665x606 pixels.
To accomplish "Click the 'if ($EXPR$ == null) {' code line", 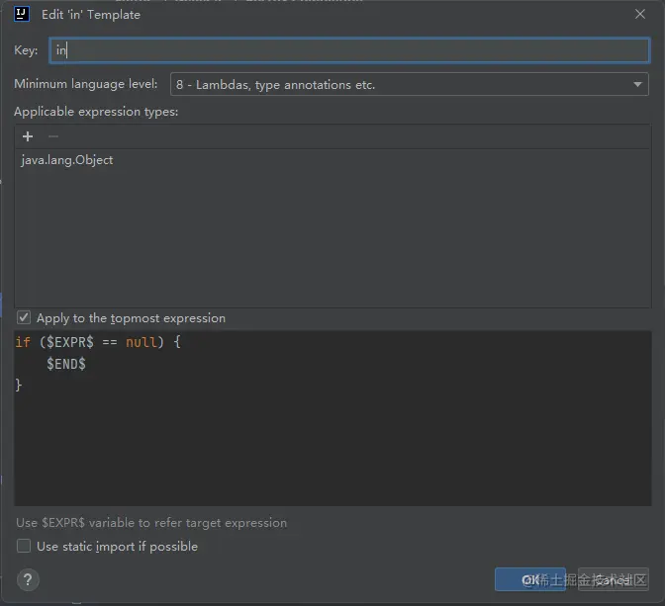I will tap(98, 342).
